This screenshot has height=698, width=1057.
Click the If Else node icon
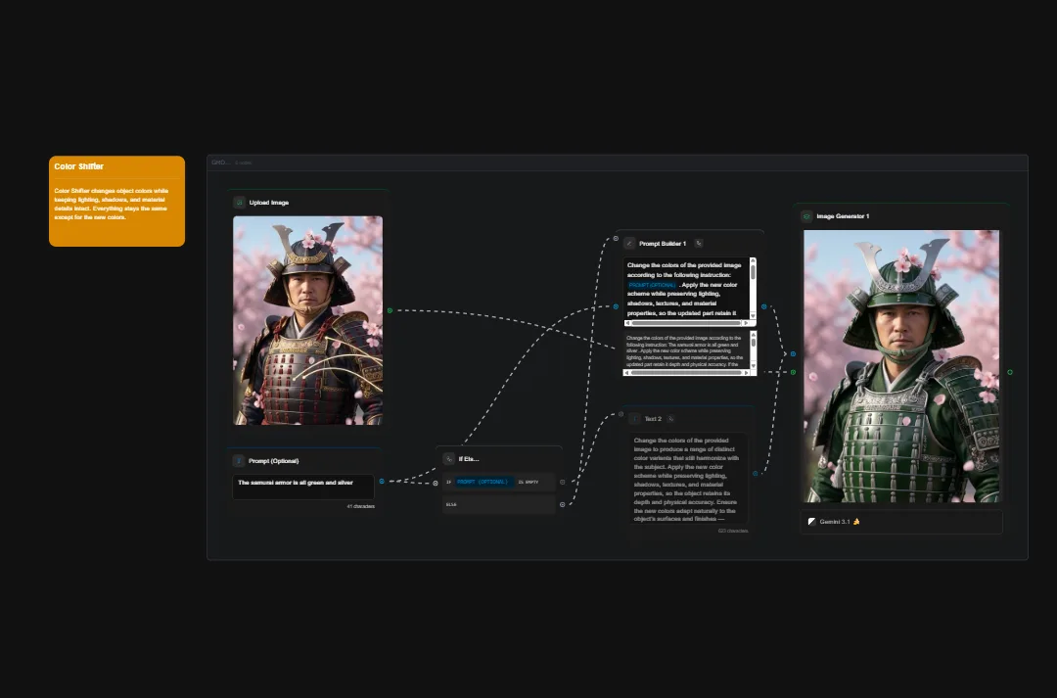pyautogui.click(x=448, y=458)
